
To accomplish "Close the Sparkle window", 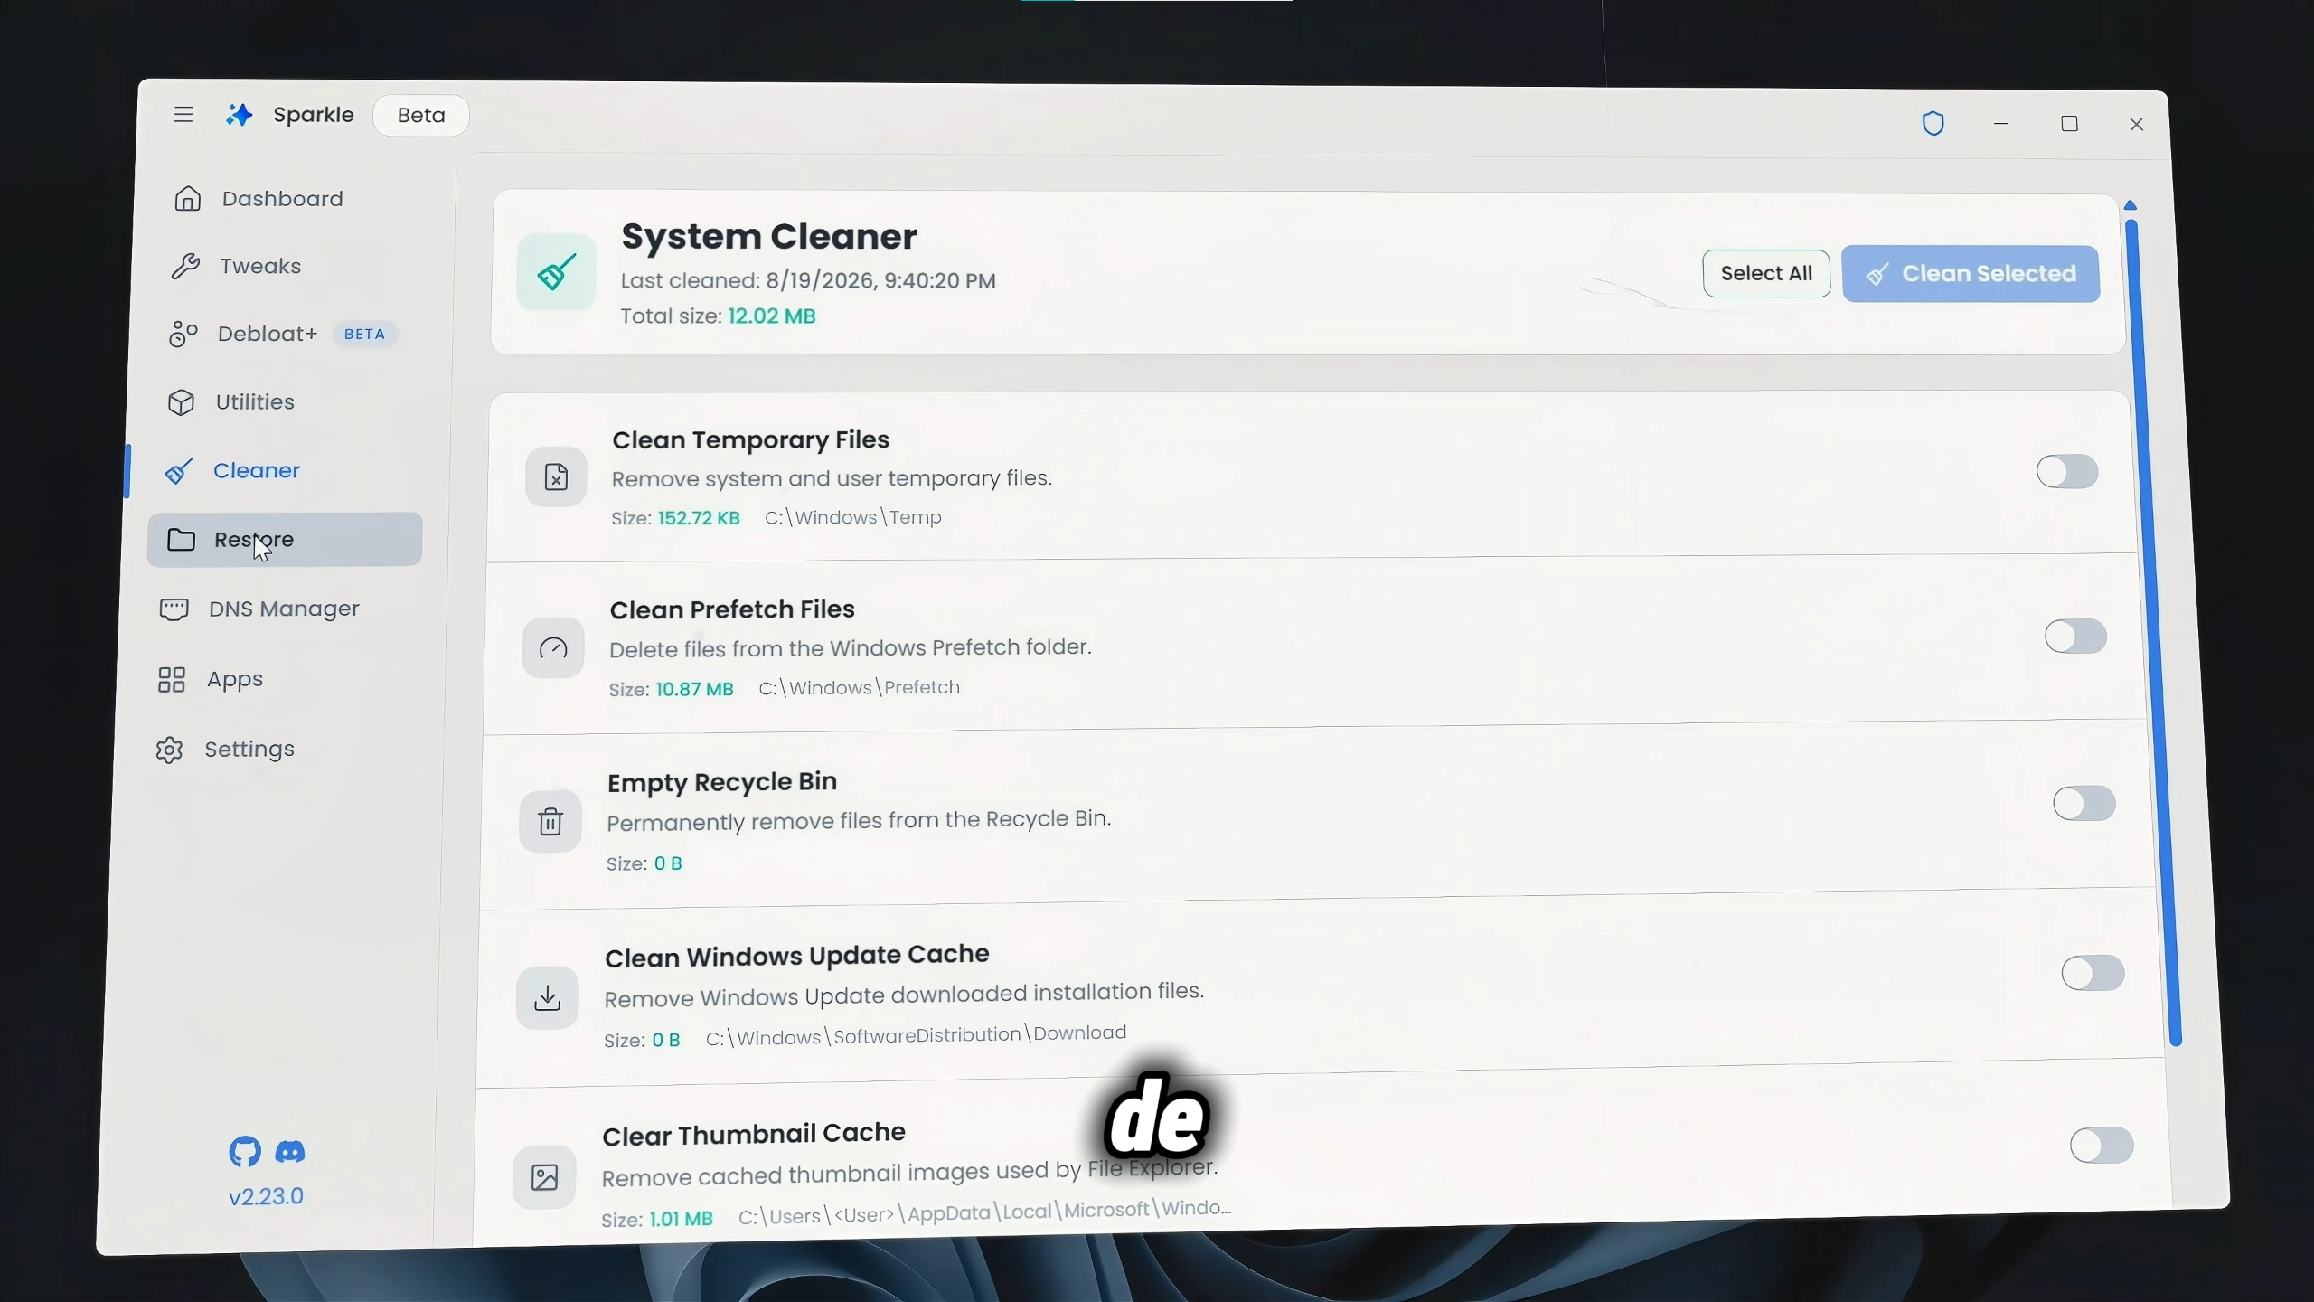I will click(x=2137, y=125).
